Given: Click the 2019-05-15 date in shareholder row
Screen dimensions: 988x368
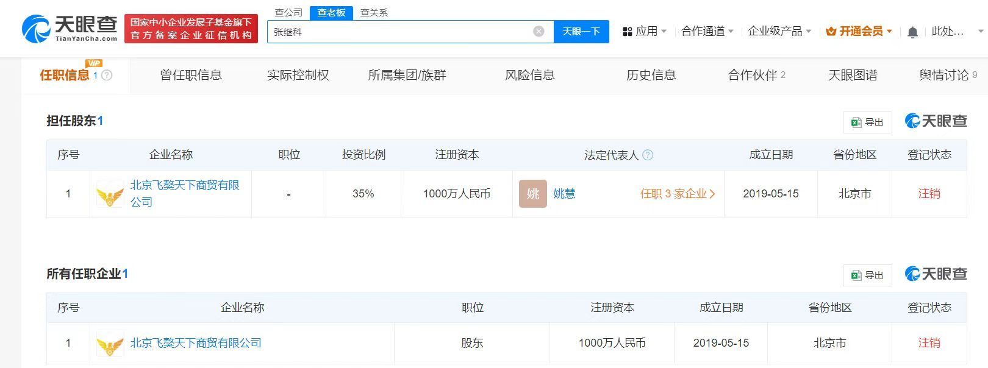Looking at the screenshot, I should [x=771, y=194].
